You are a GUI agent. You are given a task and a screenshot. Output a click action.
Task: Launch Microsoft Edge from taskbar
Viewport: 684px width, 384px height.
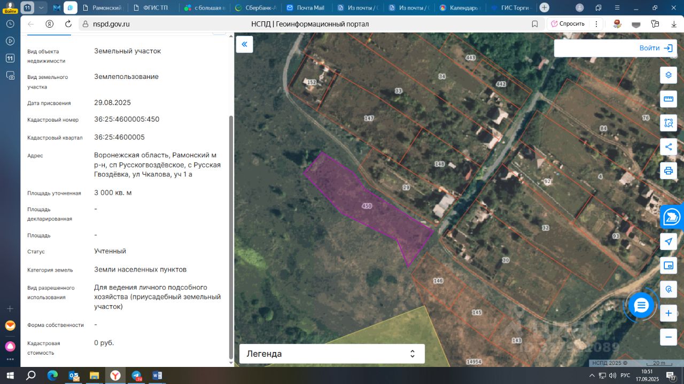(x=52, y=375)
